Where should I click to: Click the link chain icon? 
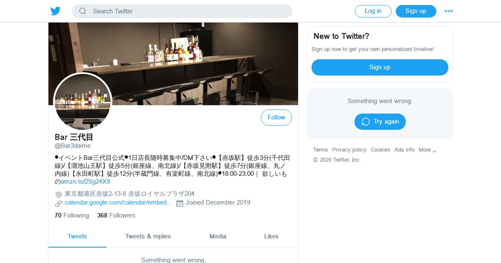pyautogui.click(x=58, y=204)
